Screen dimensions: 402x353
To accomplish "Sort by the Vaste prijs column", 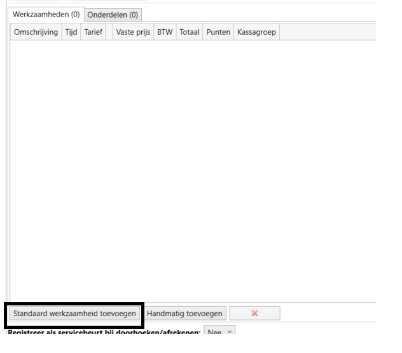I will tap(133, 32).
